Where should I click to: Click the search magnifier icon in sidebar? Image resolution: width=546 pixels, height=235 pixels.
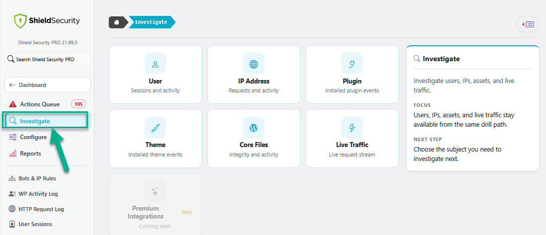[11, 59]
